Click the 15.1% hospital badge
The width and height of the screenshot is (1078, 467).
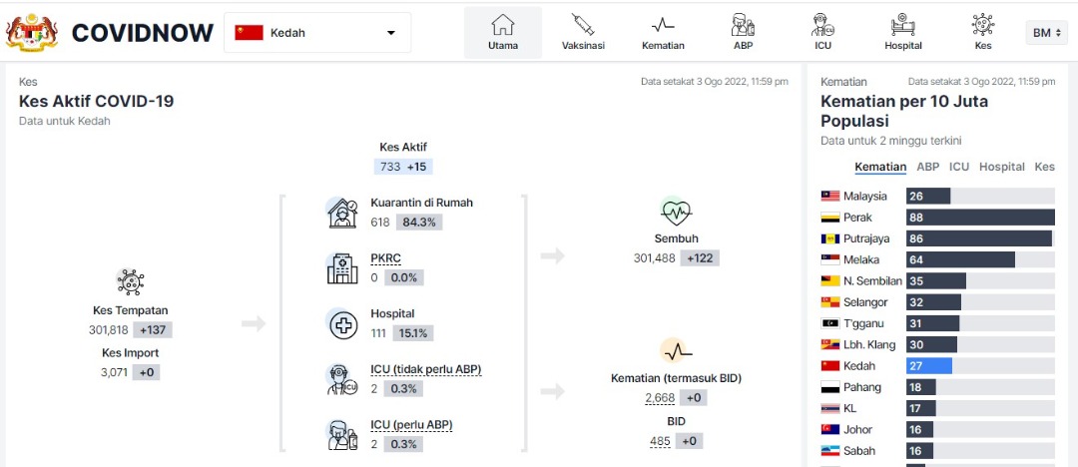(x=413, y=333)
